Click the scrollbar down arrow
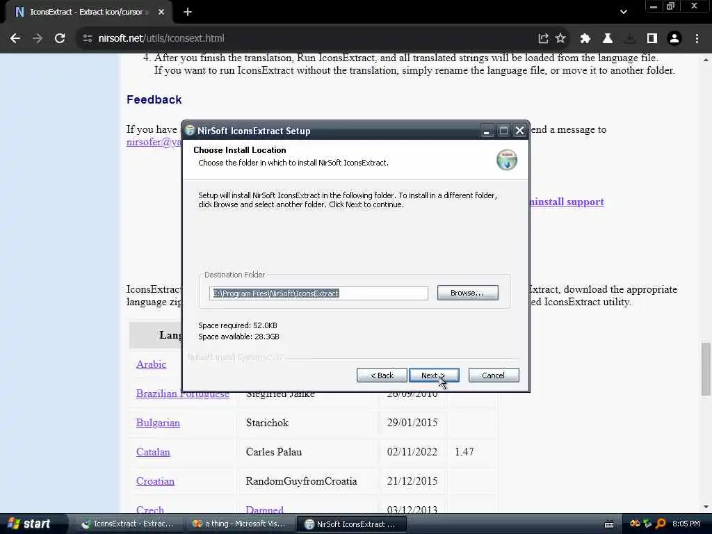This screenshot has width=712, height=534. [706, 507]
